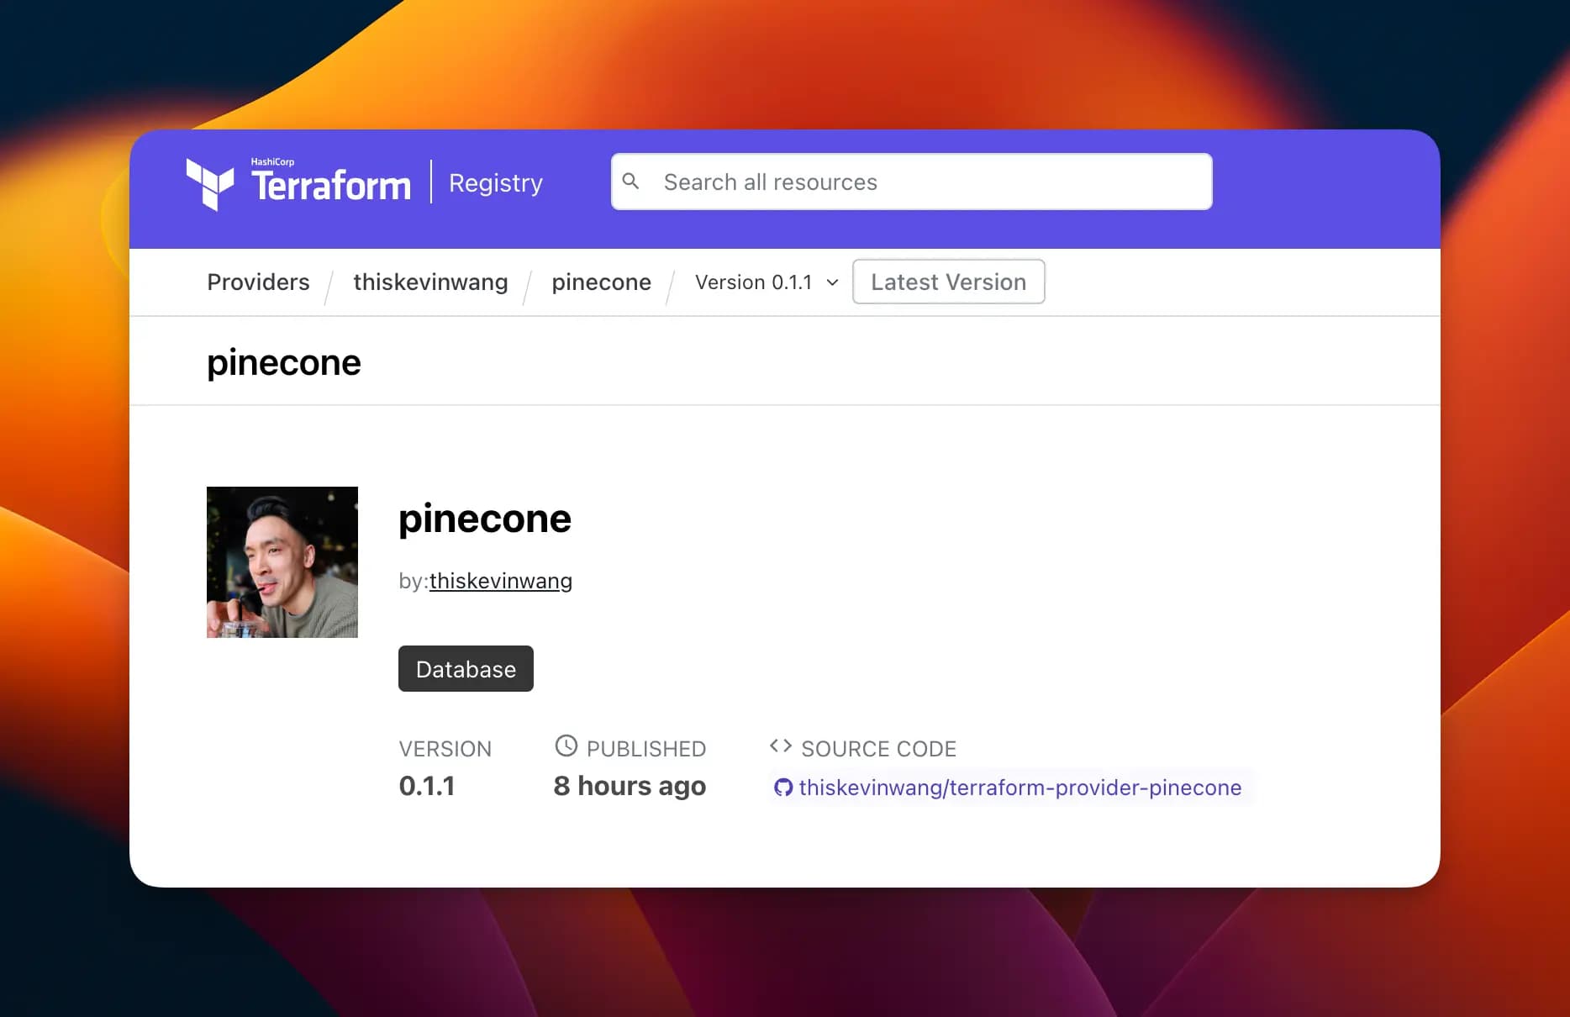The width and height of the screenshot is (1570, 1017).
Task: Click the HashiCorp Terraform wordmark
Action: point(330,183)
